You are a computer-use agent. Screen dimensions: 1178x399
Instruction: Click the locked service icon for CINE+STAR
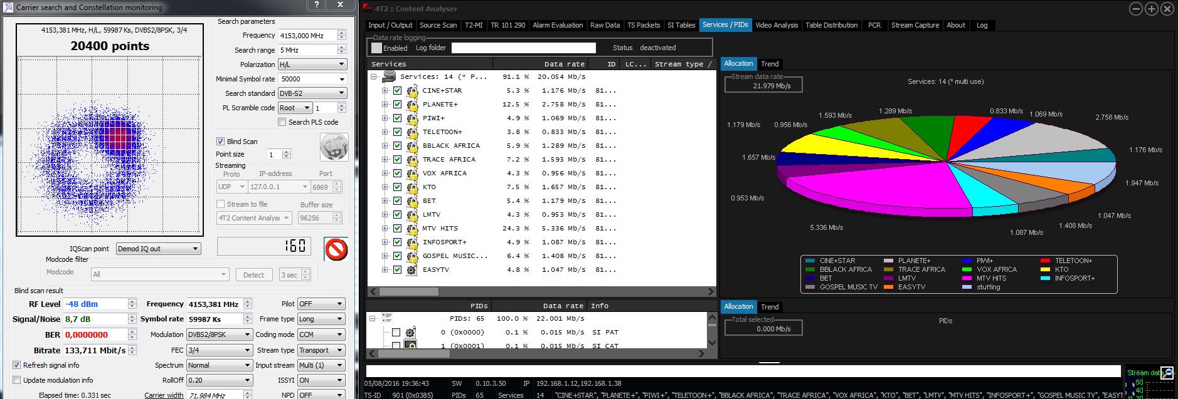[411, 91]
